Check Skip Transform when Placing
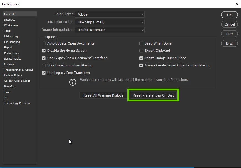Image resolution: width=241 pixels, height=168 pixels. point(44,65)
